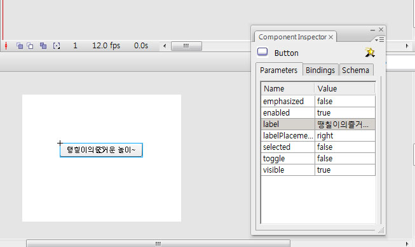Switch to the Parameters tab

click(279, 70)
